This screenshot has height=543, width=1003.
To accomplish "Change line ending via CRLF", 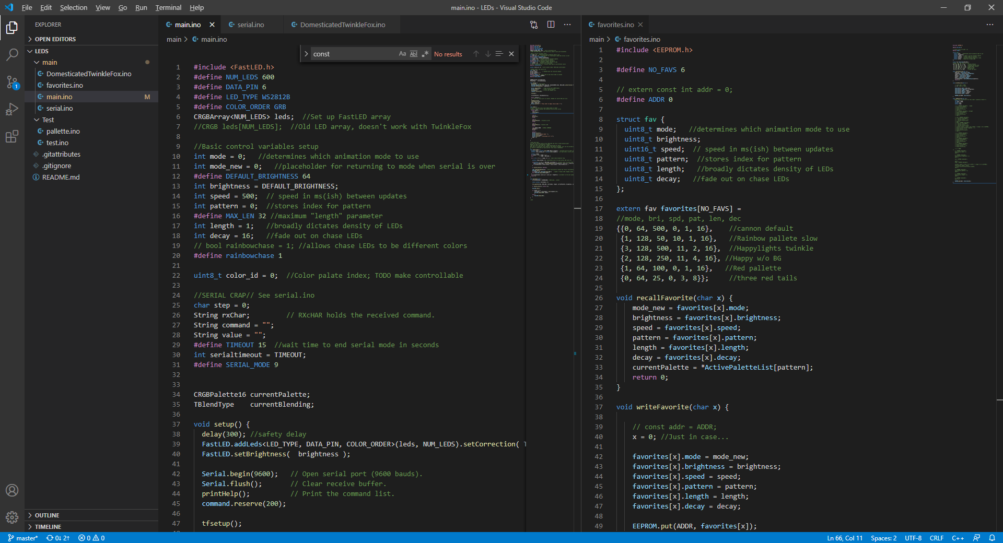I will coord(937,538).
